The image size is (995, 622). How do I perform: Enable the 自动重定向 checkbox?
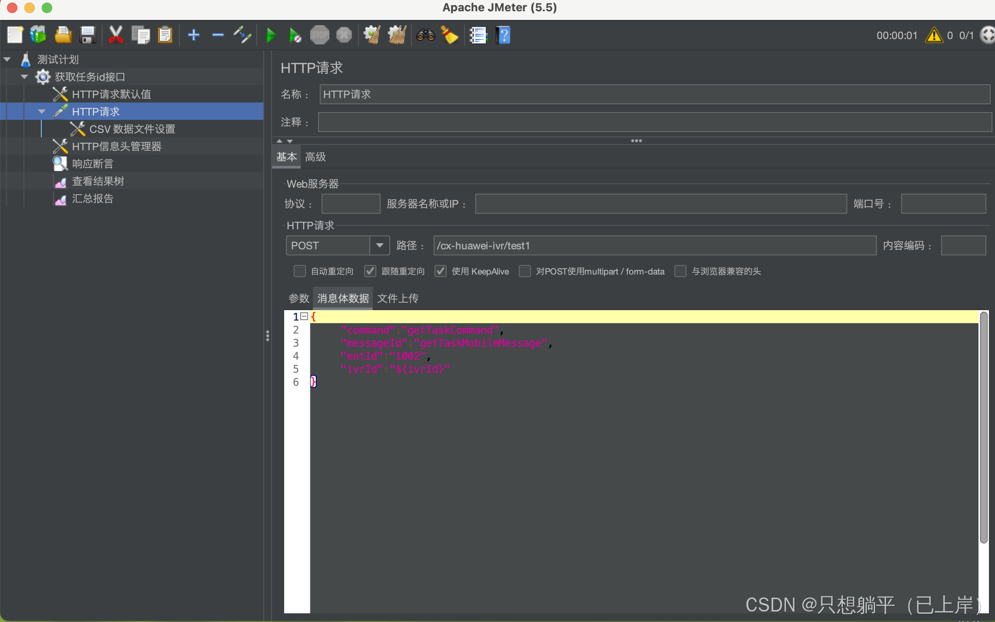point(300,271)
